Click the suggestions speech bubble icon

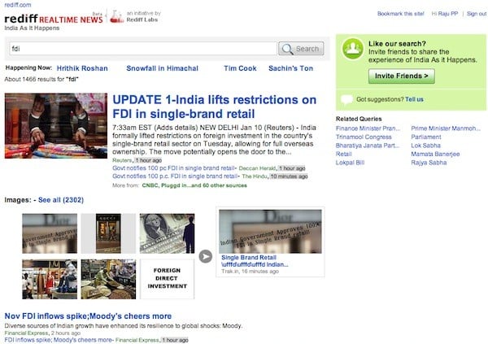tap(347, 99)
